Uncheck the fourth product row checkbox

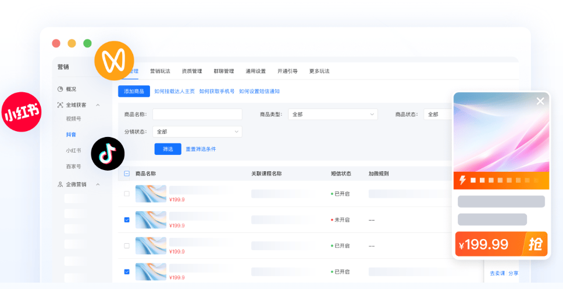click(127, 272)
